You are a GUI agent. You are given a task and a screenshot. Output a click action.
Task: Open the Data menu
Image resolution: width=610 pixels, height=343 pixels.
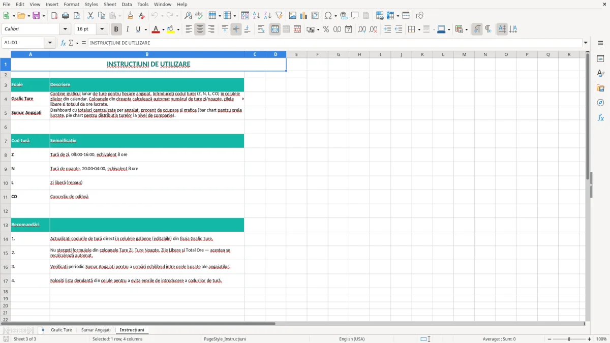tap(127, 4)
